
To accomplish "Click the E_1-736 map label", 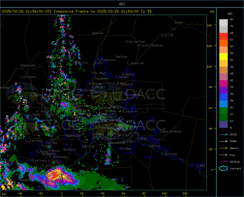I will (x=168, y=35).
